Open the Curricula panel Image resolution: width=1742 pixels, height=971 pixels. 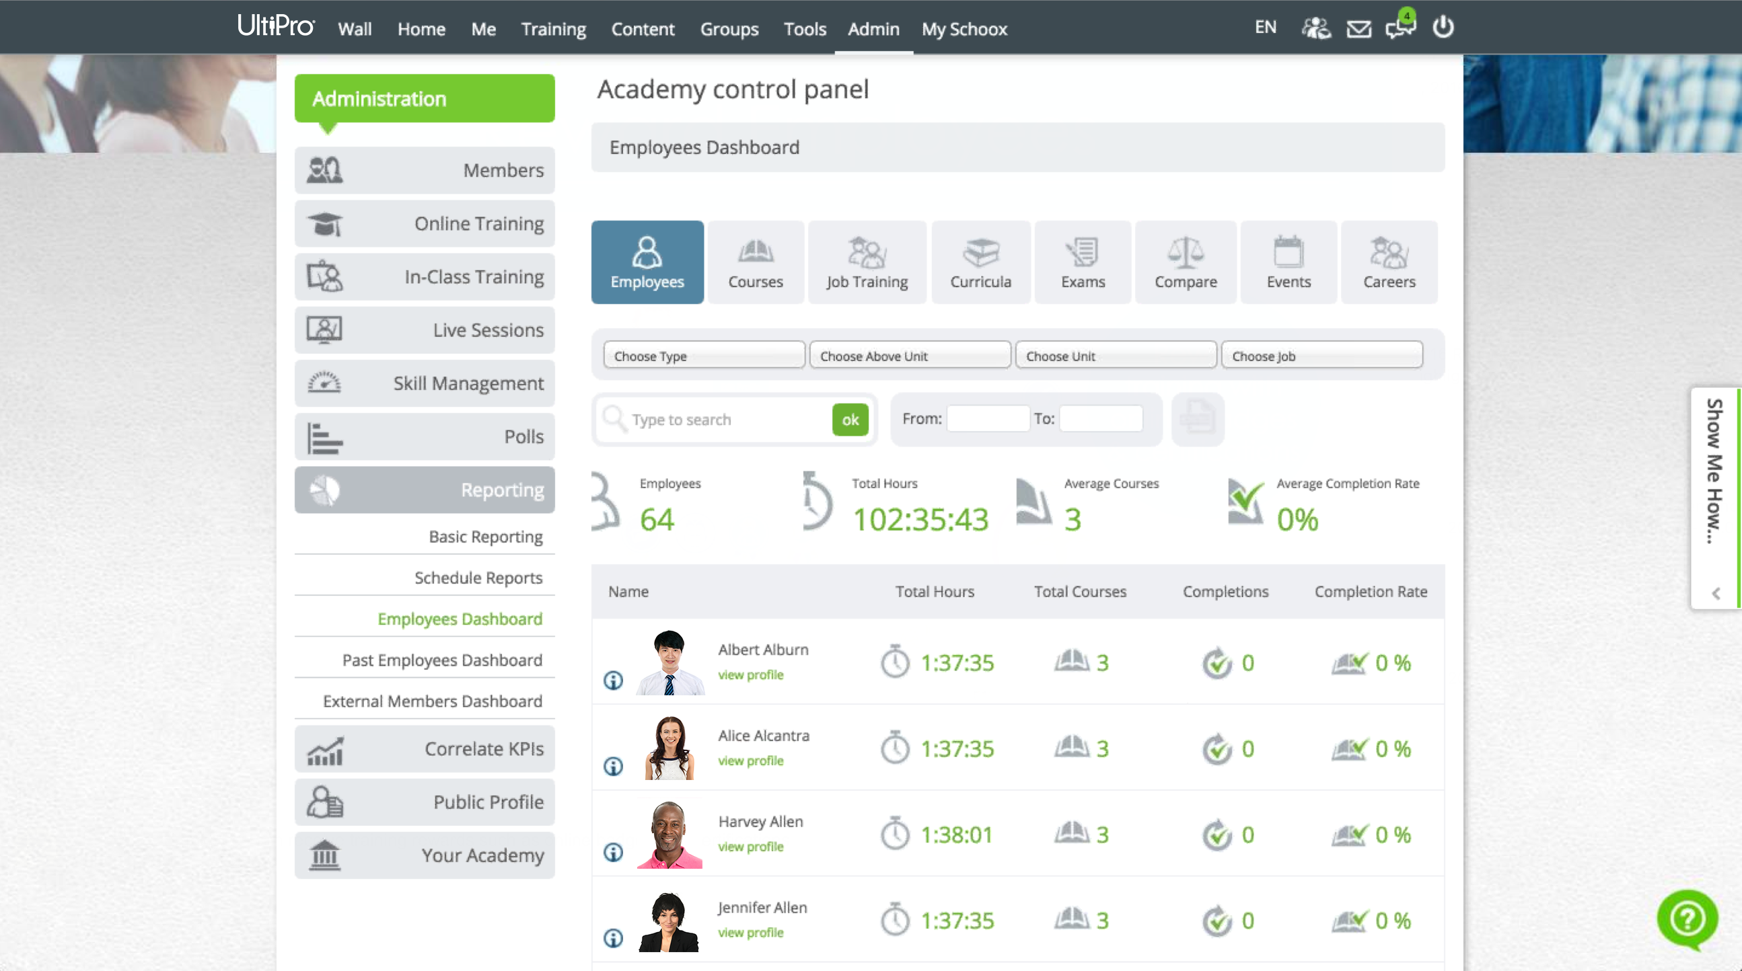[980, 262]
